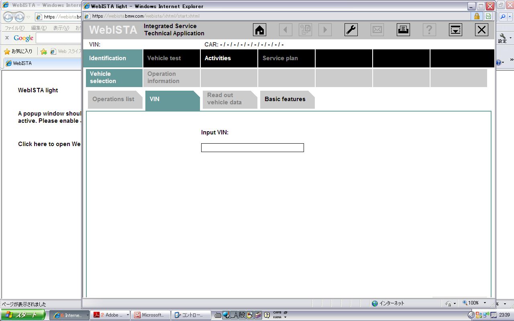Image resolution: width=514 pixels, height=321 pixels.
Task: Click the search magnifier button in background IE
Action: [503, 17]
